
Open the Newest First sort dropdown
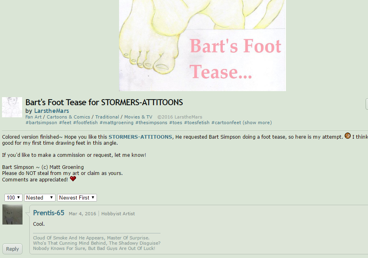77,198
